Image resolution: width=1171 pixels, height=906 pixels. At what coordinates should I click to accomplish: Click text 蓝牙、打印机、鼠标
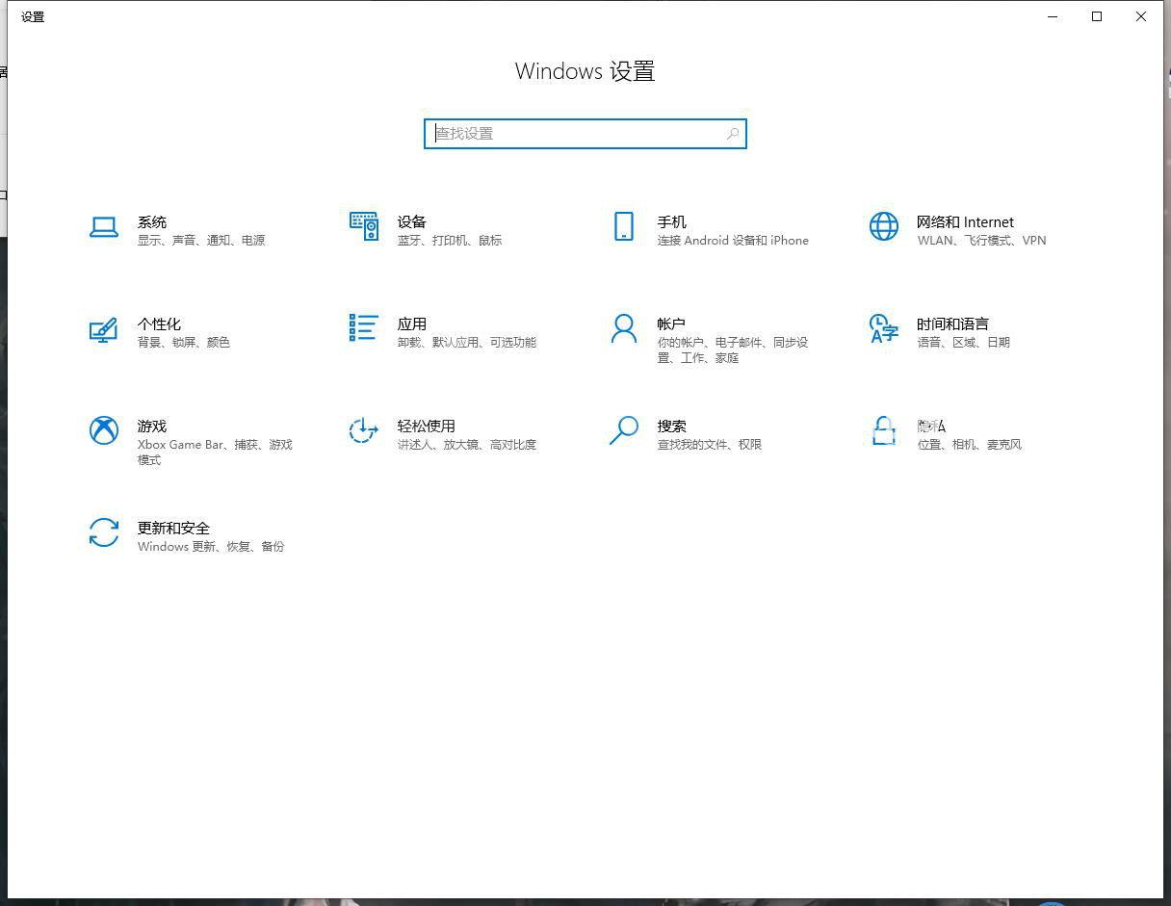450,241
